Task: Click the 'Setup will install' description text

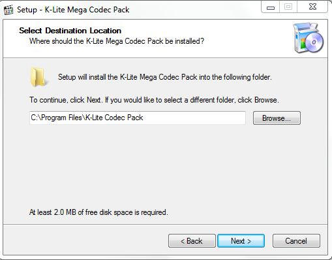Action: click(165, 77)
